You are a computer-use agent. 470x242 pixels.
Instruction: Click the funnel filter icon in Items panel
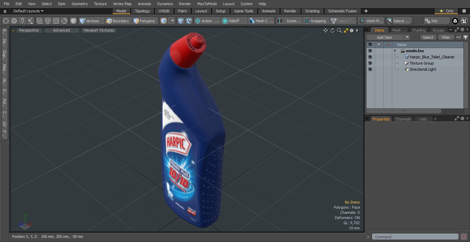point(466,37)
